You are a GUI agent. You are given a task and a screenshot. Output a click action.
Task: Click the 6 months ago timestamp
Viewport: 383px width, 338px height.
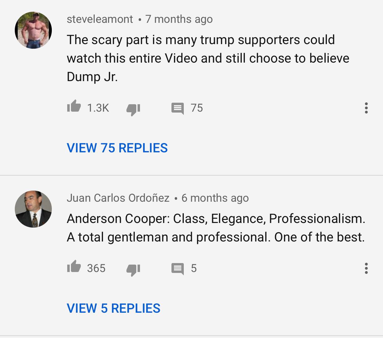[x=215, y=198]
